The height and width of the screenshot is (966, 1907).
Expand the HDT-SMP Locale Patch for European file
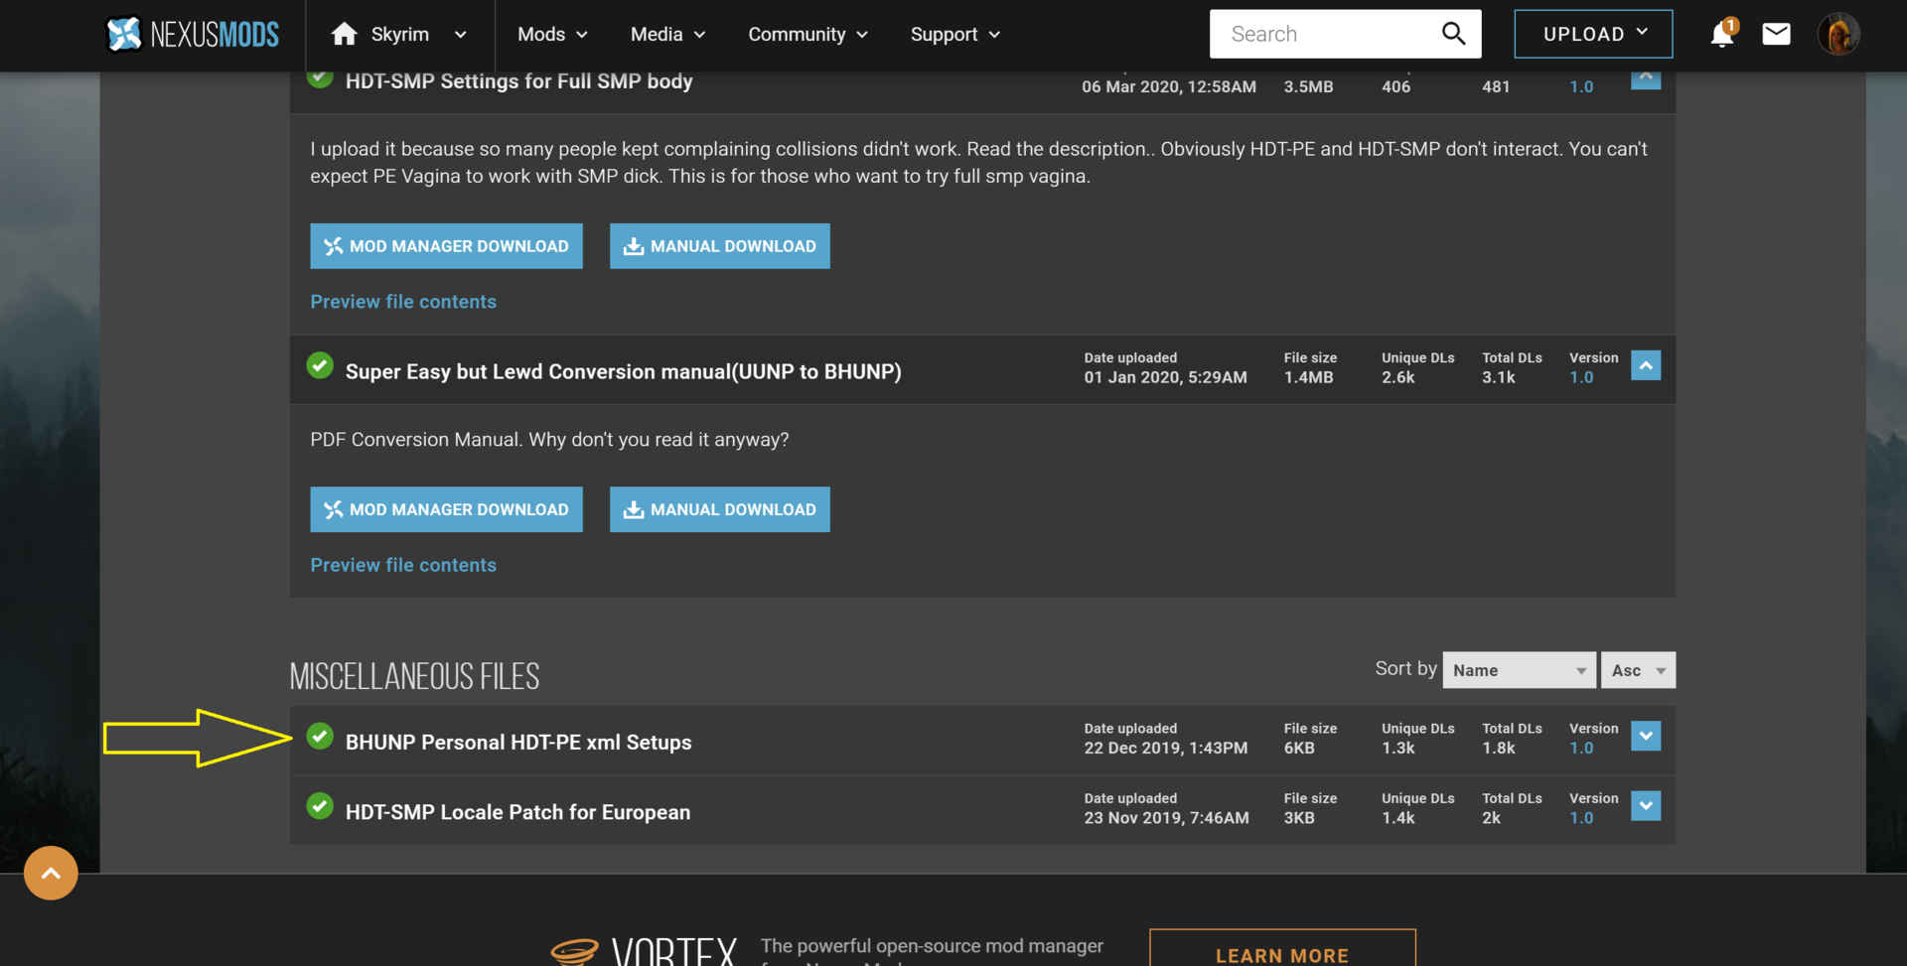tap(1646, 805)
